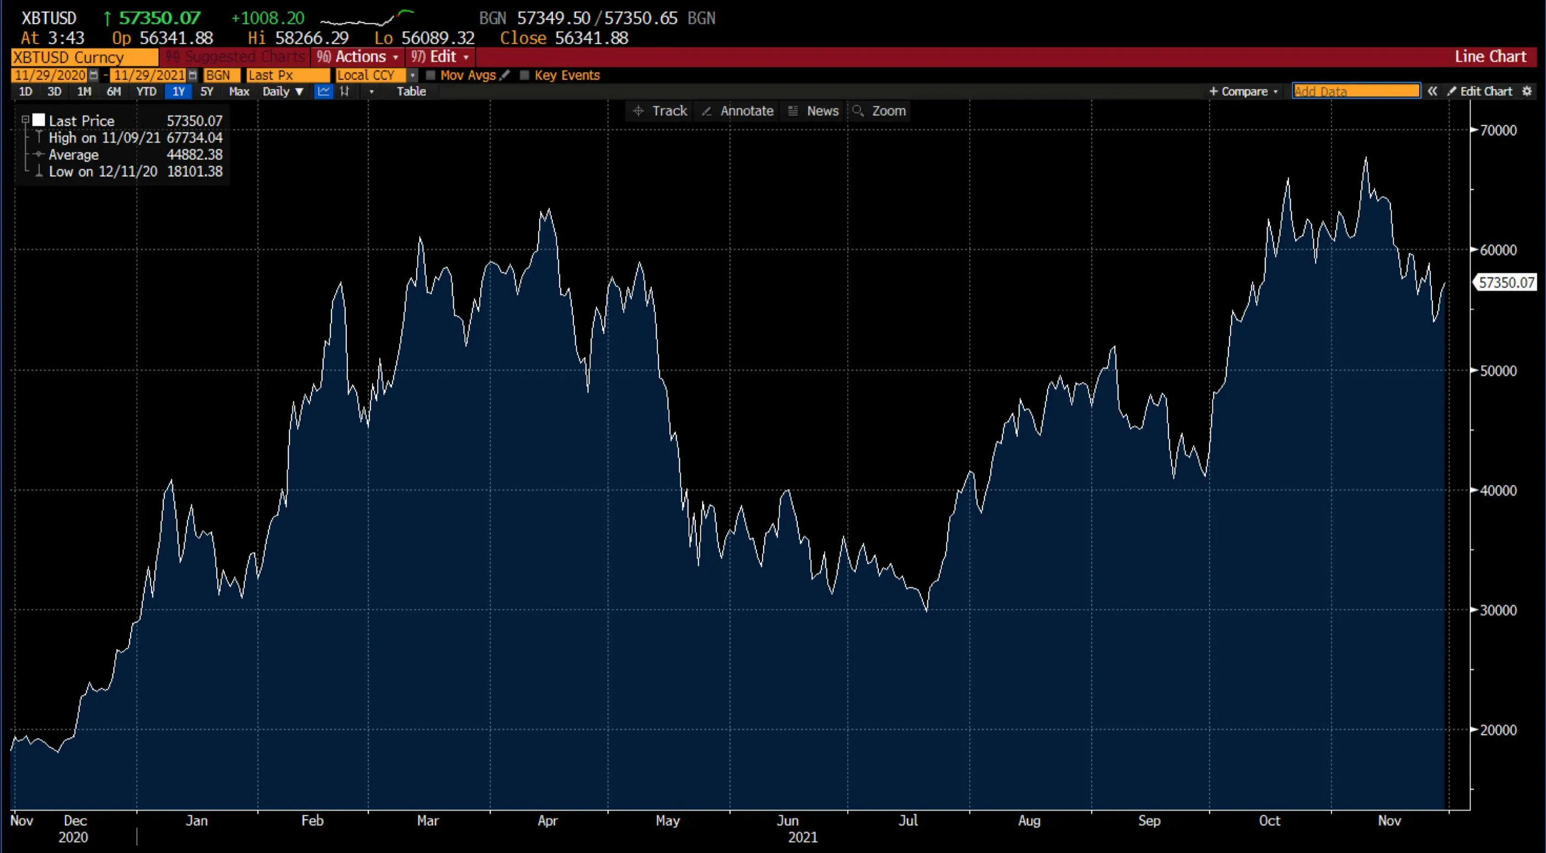
Task: Click the chart settings gear icon
Action: coord(1528,91)
